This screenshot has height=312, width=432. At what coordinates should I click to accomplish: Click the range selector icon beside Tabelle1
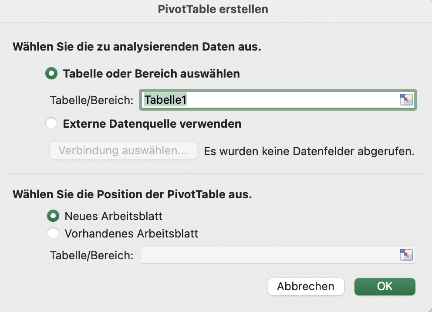pyautogui.click(x=406, y=100)
